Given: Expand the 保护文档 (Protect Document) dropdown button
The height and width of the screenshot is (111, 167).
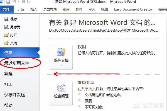Looking at the screenshot, I should tap(61, 57).
